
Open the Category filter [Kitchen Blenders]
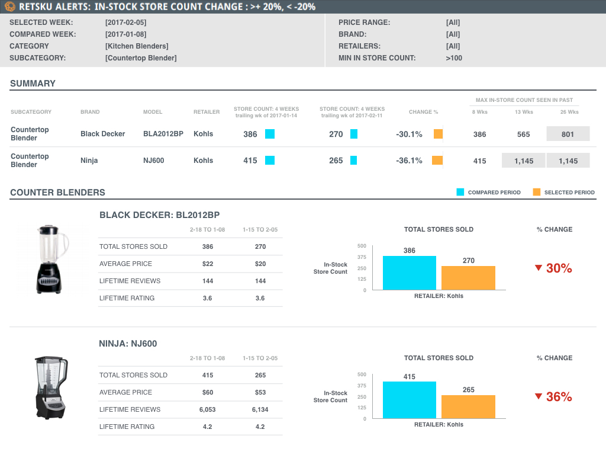pos(137,46)
